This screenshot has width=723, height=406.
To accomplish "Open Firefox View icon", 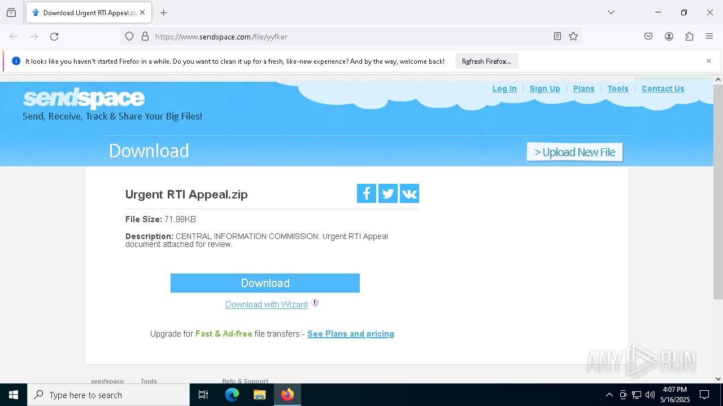I will click(11, 12).
